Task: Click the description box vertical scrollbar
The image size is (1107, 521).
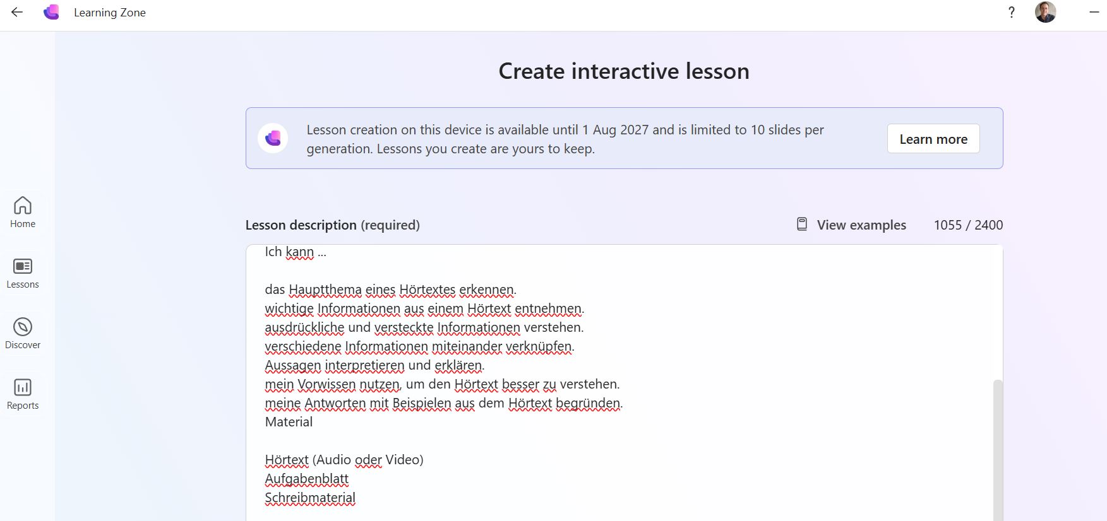Action: coord(998,450)
